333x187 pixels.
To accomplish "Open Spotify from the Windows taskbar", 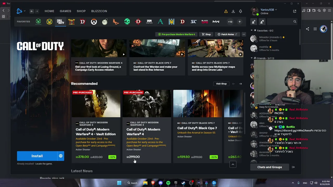I will pyautogui.click(x=168, y=183).
